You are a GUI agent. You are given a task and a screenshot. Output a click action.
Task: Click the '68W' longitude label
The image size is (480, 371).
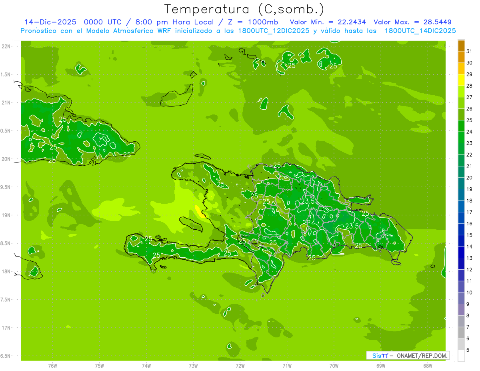(428, 366)
